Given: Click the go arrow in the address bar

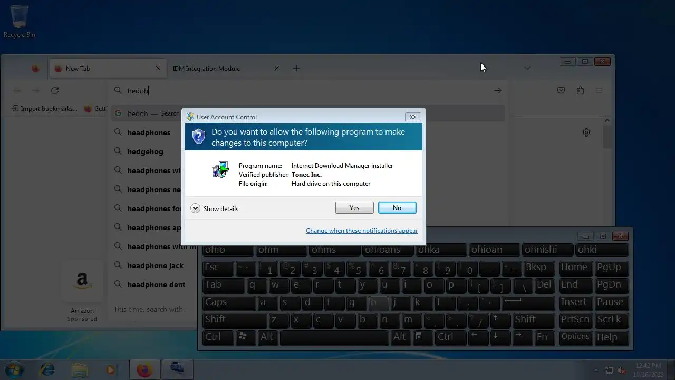Looking at the screenshot, I should tap(497, 91).
